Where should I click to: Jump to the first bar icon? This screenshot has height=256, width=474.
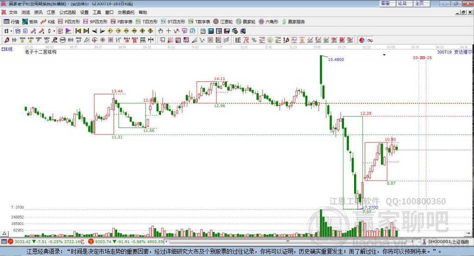tap(78, 31)
